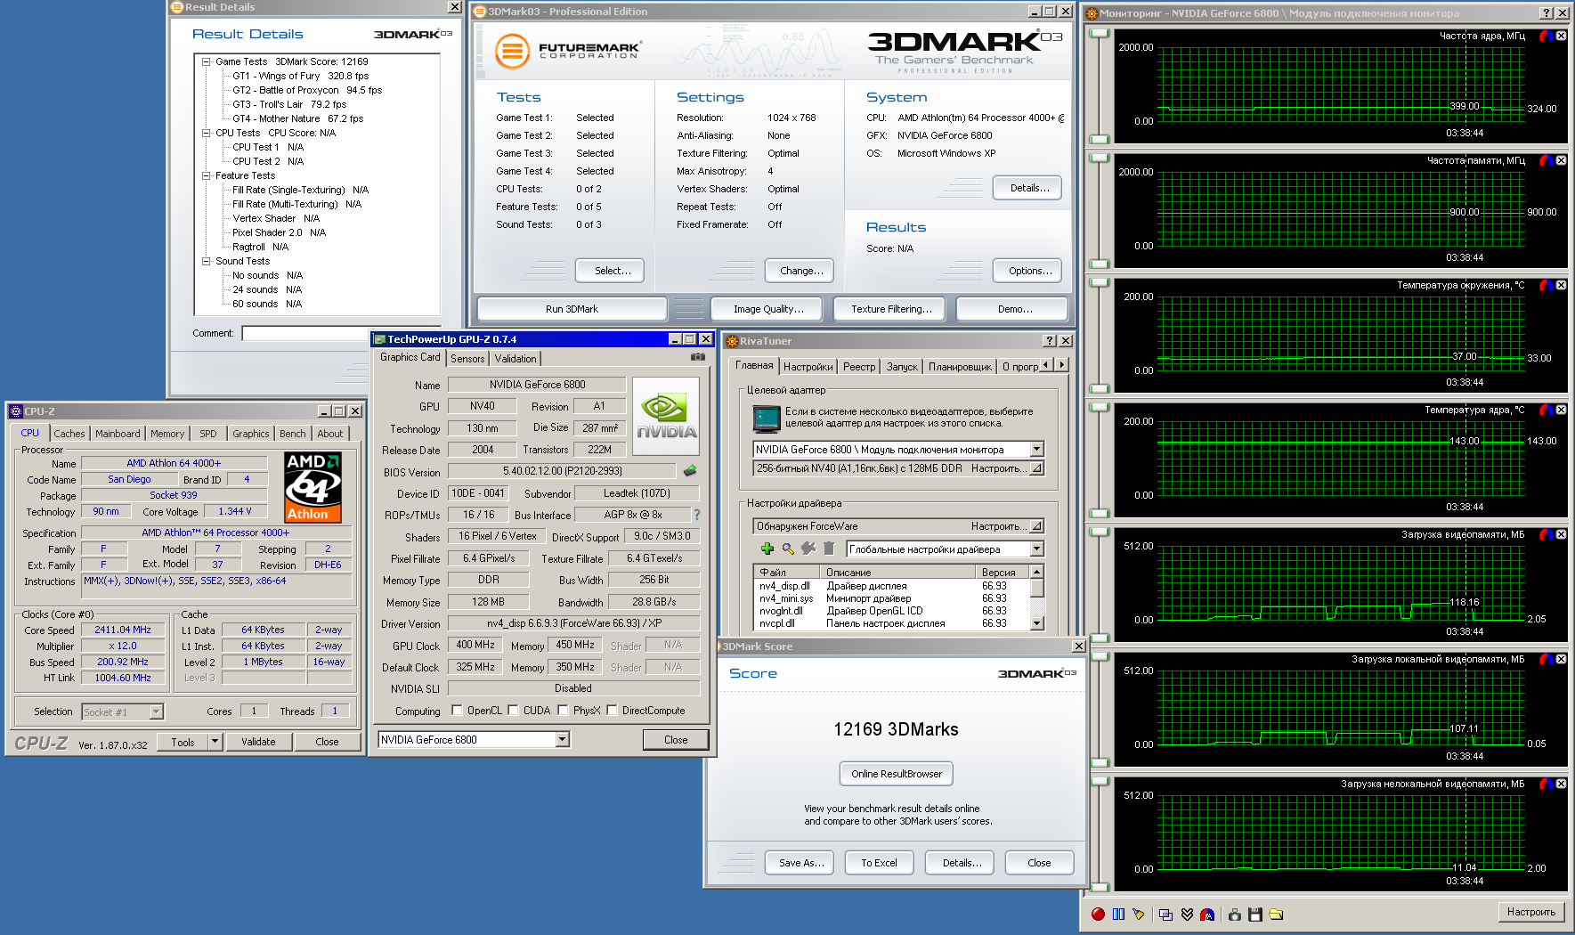1575x935 pixels.
Task: Close the memory frequency graph with its X icon
Action: pos(1561,160)
